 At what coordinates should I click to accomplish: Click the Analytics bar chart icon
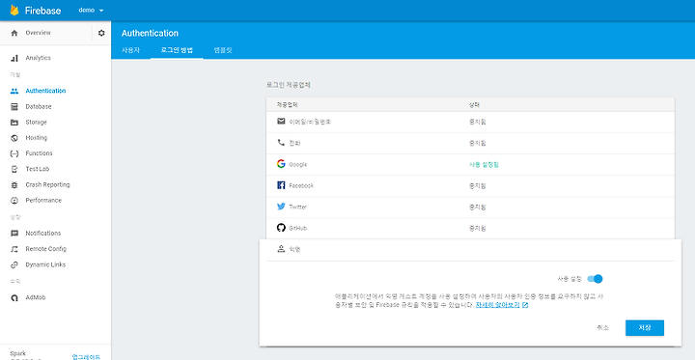point(14,58)
